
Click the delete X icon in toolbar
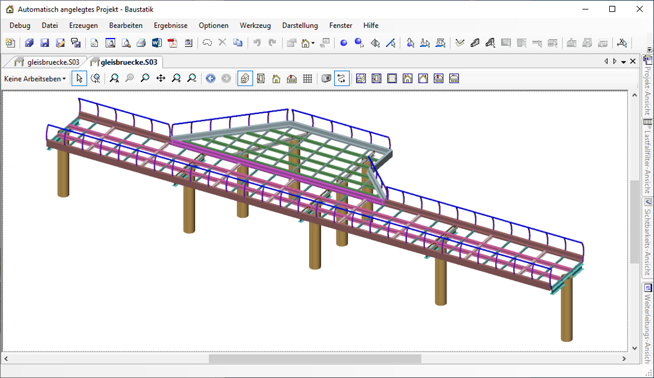(222, 43)
